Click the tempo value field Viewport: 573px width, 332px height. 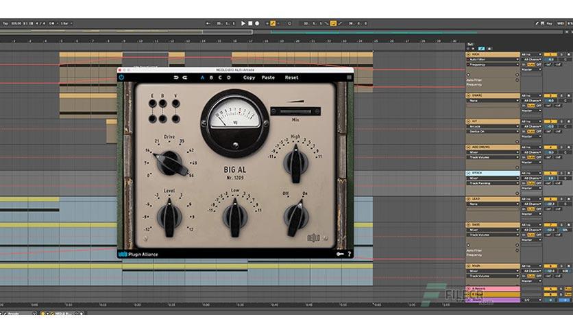[16, 23]
